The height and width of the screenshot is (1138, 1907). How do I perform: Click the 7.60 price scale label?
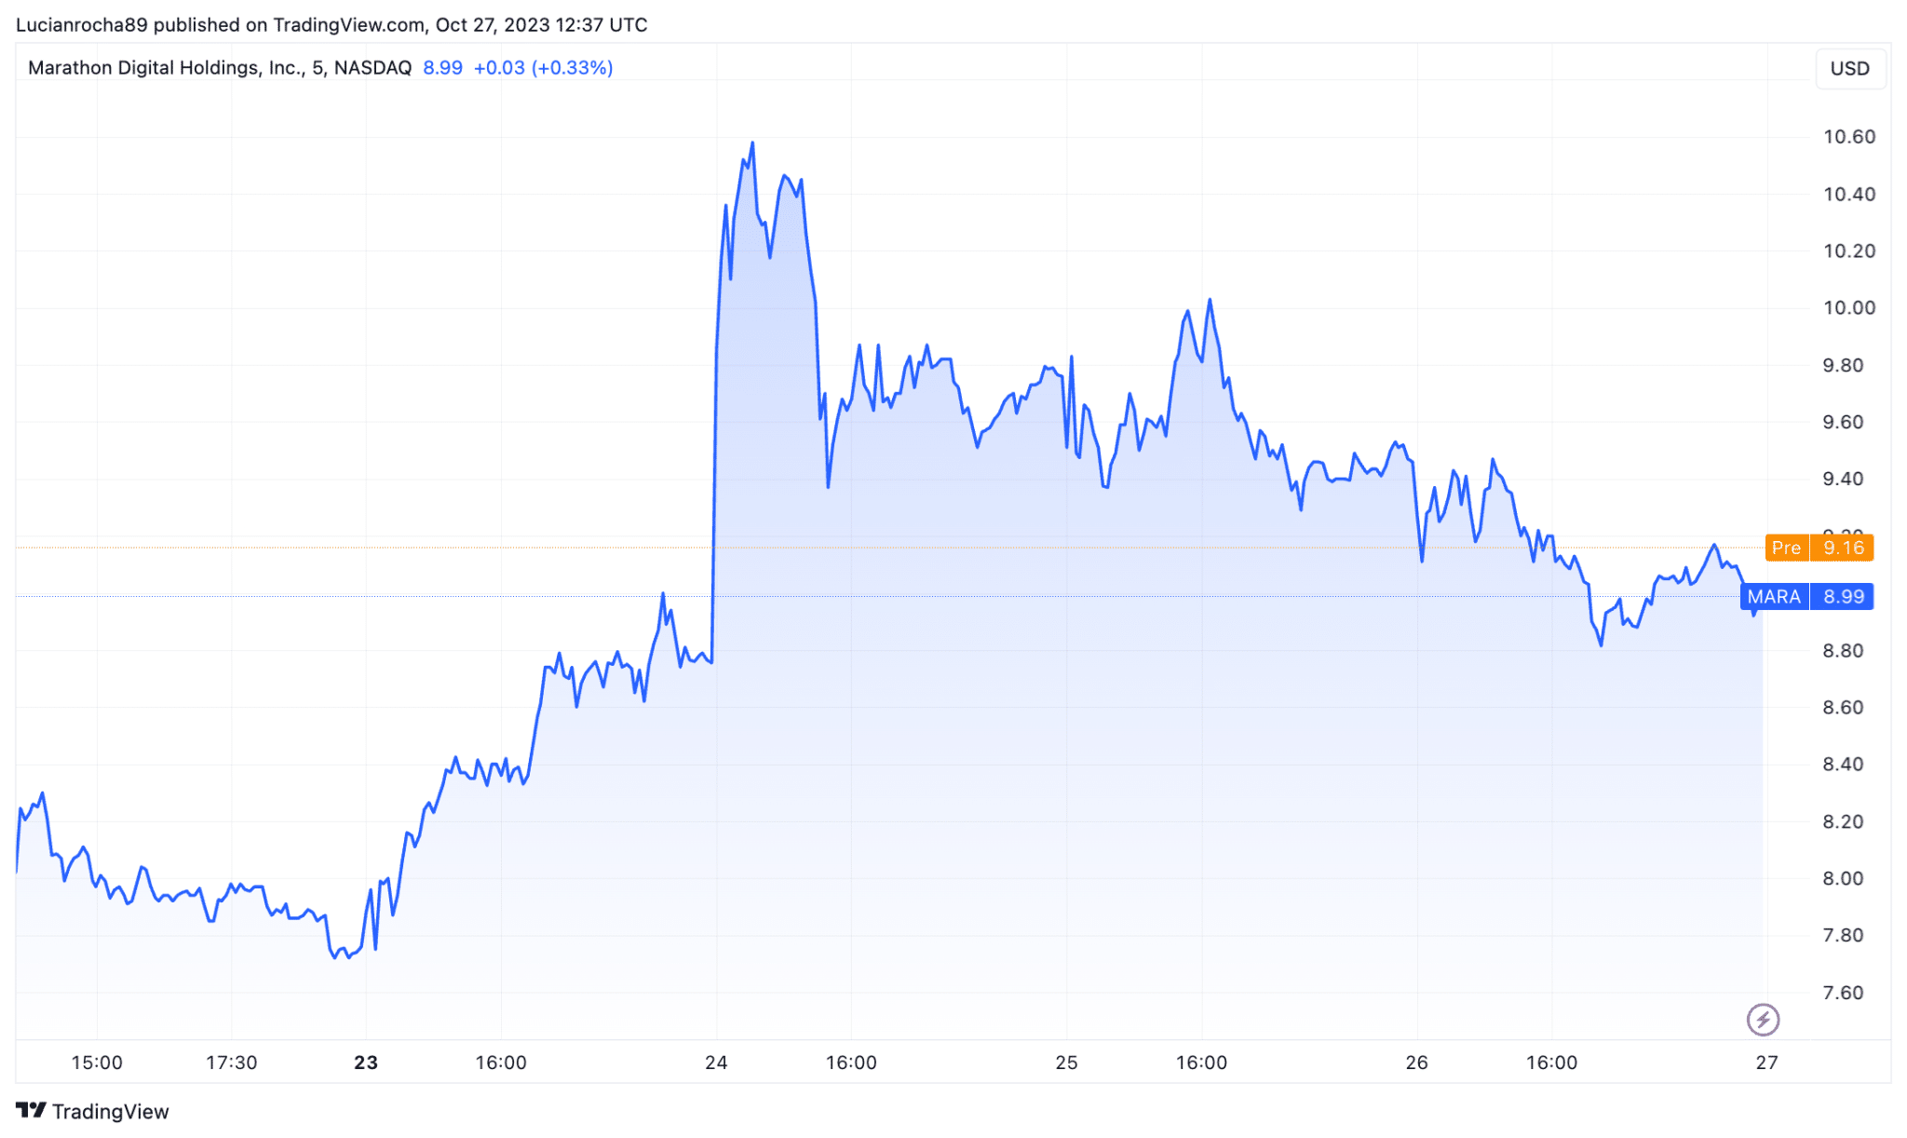[x=1843, y=993]
